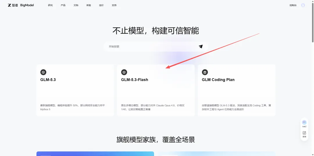Click the 旗舰模型家族，覆盖全场景 heading
Viewport: 314px width, 156px height.
(156, 139)
